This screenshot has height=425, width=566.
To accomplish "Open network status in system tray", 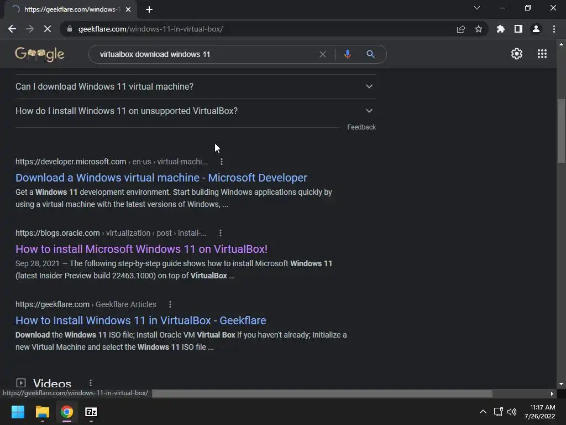I will click(498, 412).
